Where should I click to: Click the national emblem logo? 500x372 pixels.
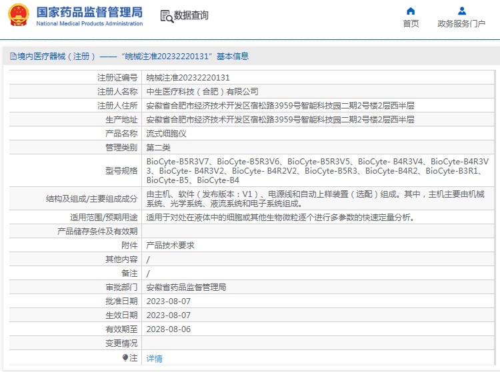click(x=19, y=15)
